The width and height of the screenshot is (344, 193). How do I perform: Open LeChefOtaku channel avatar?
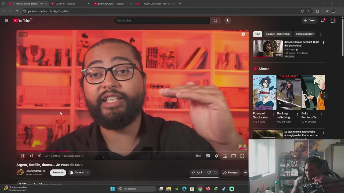click(x=20, y=172)
